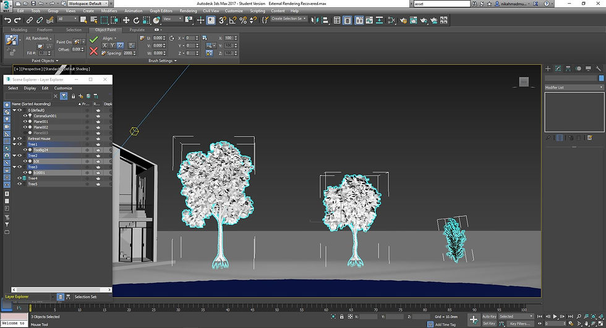Click the Layer Explorer horizontal scrollbar
Screen dimensions: 606x328
point(61,290)
